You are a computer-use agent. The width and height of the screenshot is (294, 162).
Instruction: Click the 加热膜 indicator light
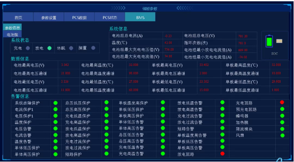click(x=282, y=122)
